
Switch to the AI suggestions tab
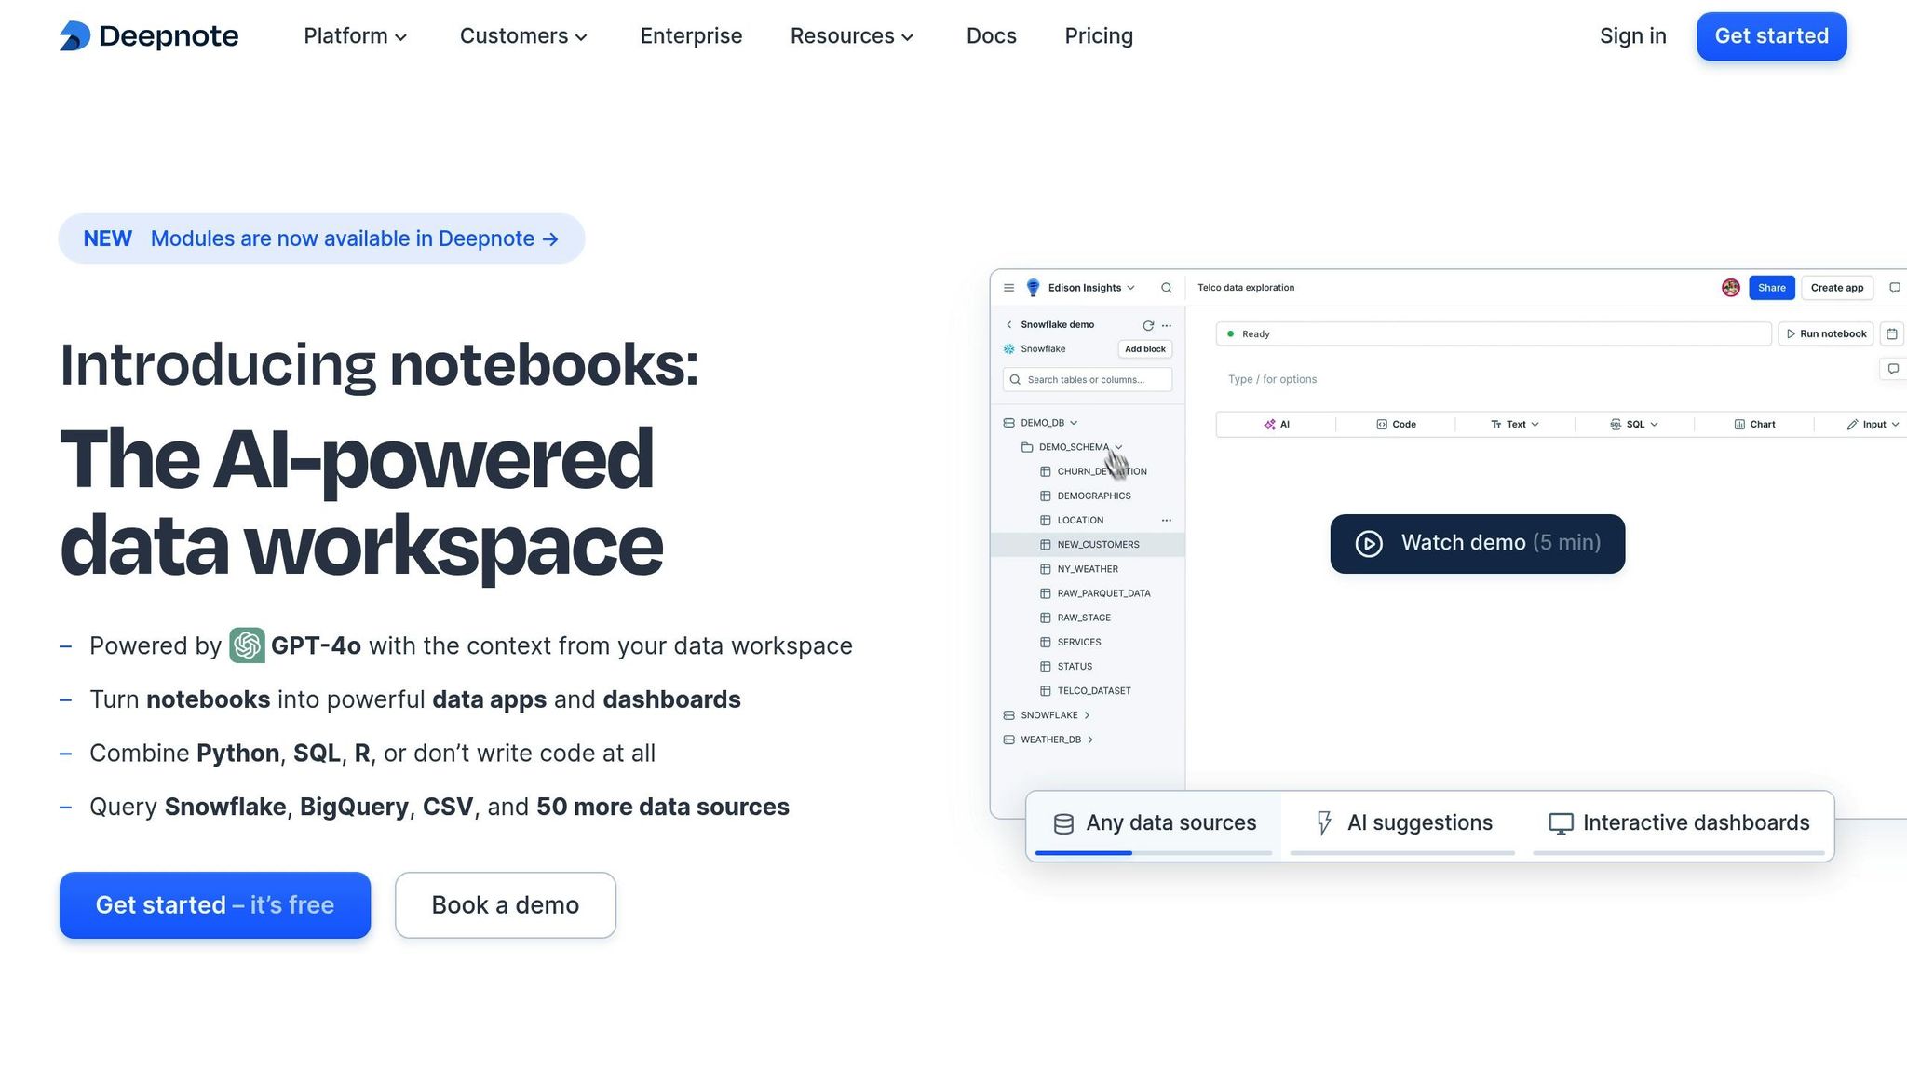tap(1403, 823)
